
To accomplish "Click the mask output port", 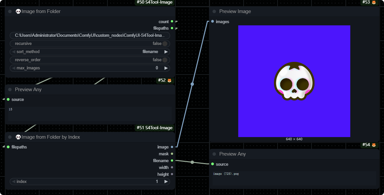I will pyautogui.click(x=172, y=154).
